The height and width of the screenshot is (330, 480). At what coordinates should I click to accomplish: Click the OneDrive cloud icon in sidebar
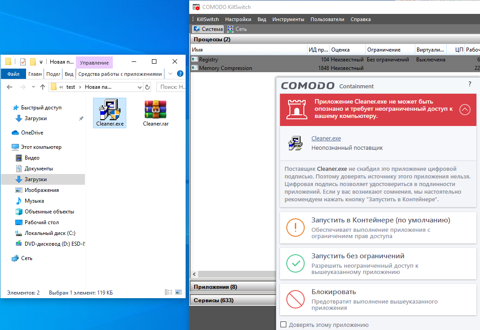point(15,132)
